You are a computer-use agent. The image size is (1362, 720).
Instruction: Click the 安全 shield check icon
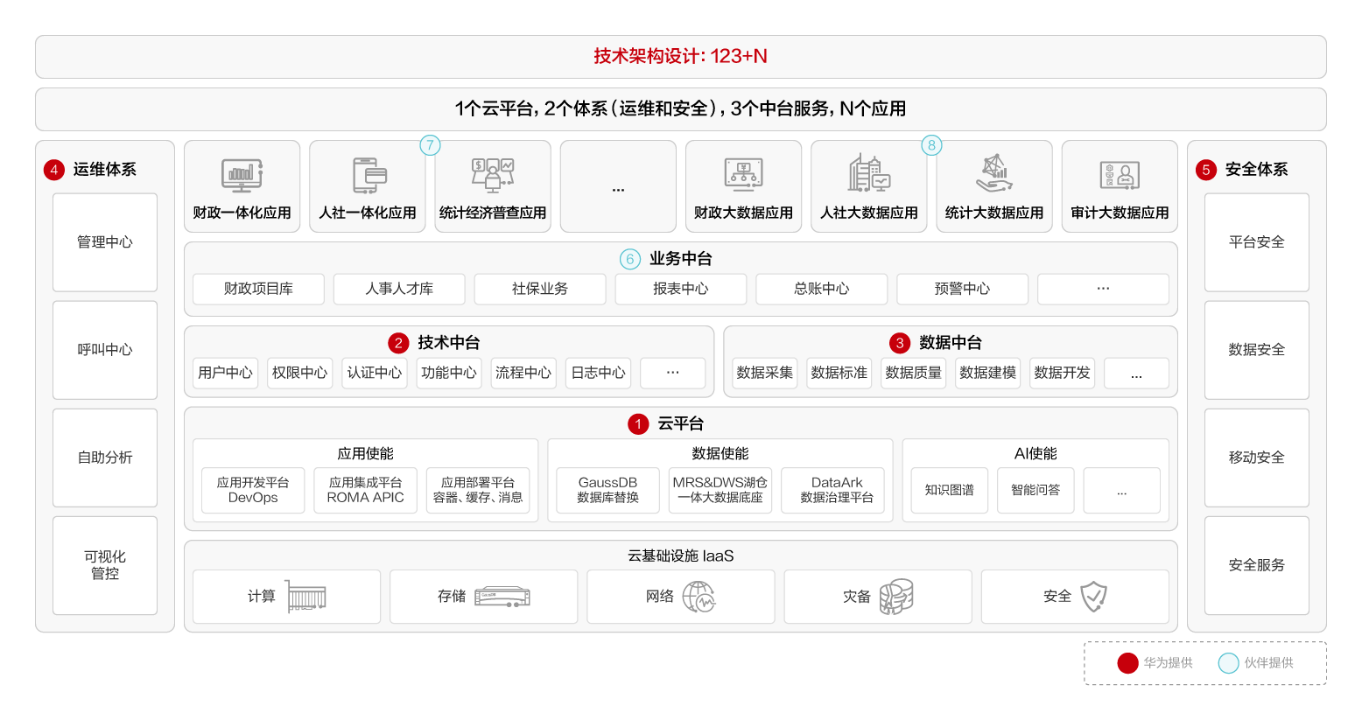pos(1093,597)
